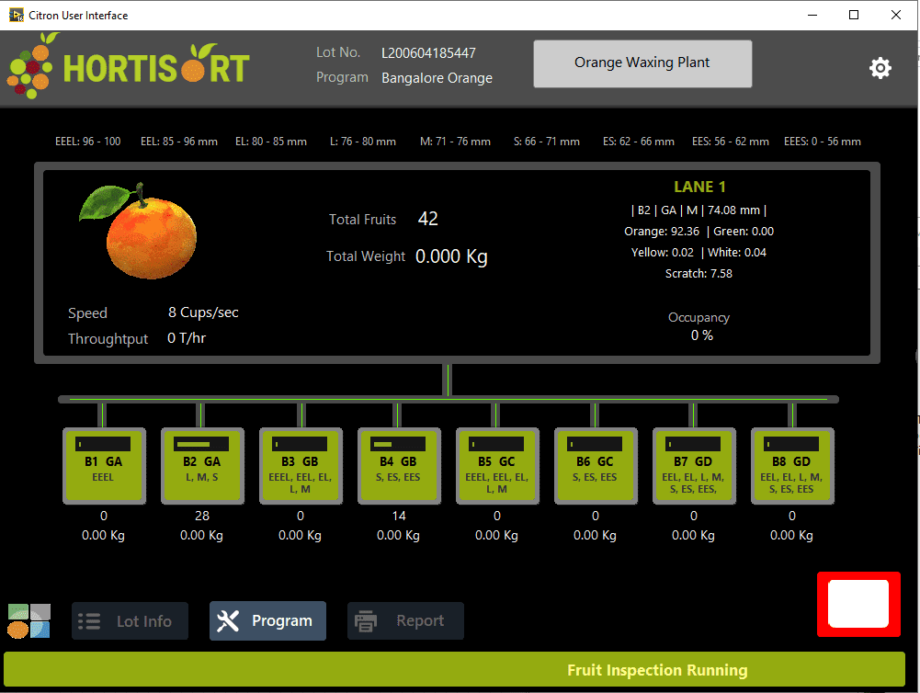Select bin B7 GD tile

point(694,465)
